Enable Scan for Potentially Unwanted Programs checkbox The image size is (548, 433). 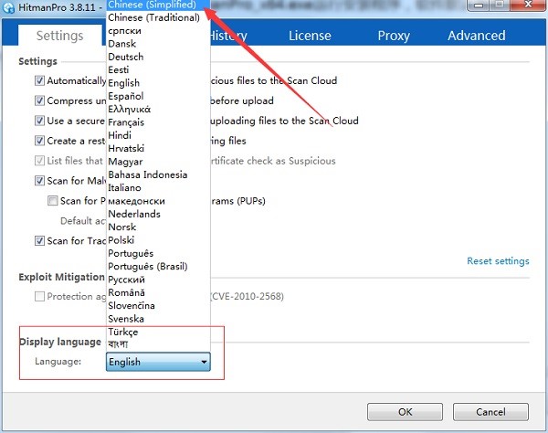(x=53, y=201)
